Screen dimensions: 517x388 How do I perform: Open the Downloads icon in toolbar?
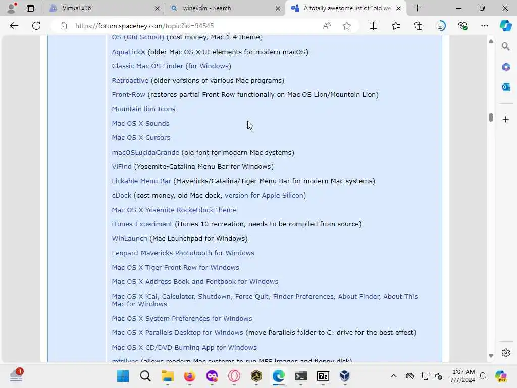tap(441, 26)
